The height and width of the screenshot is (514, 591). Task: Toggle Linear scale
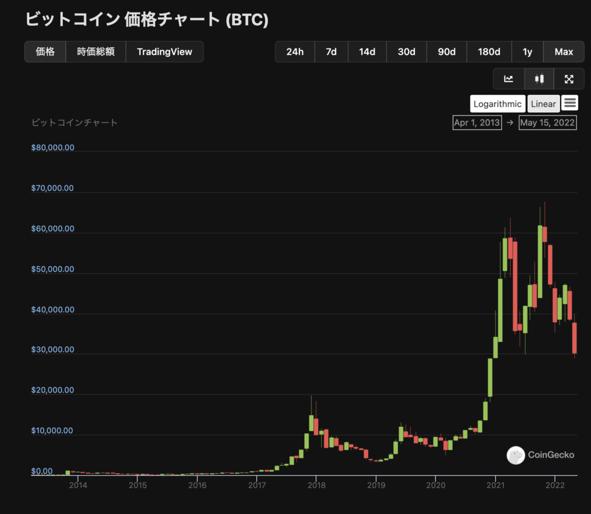(543, 104)
